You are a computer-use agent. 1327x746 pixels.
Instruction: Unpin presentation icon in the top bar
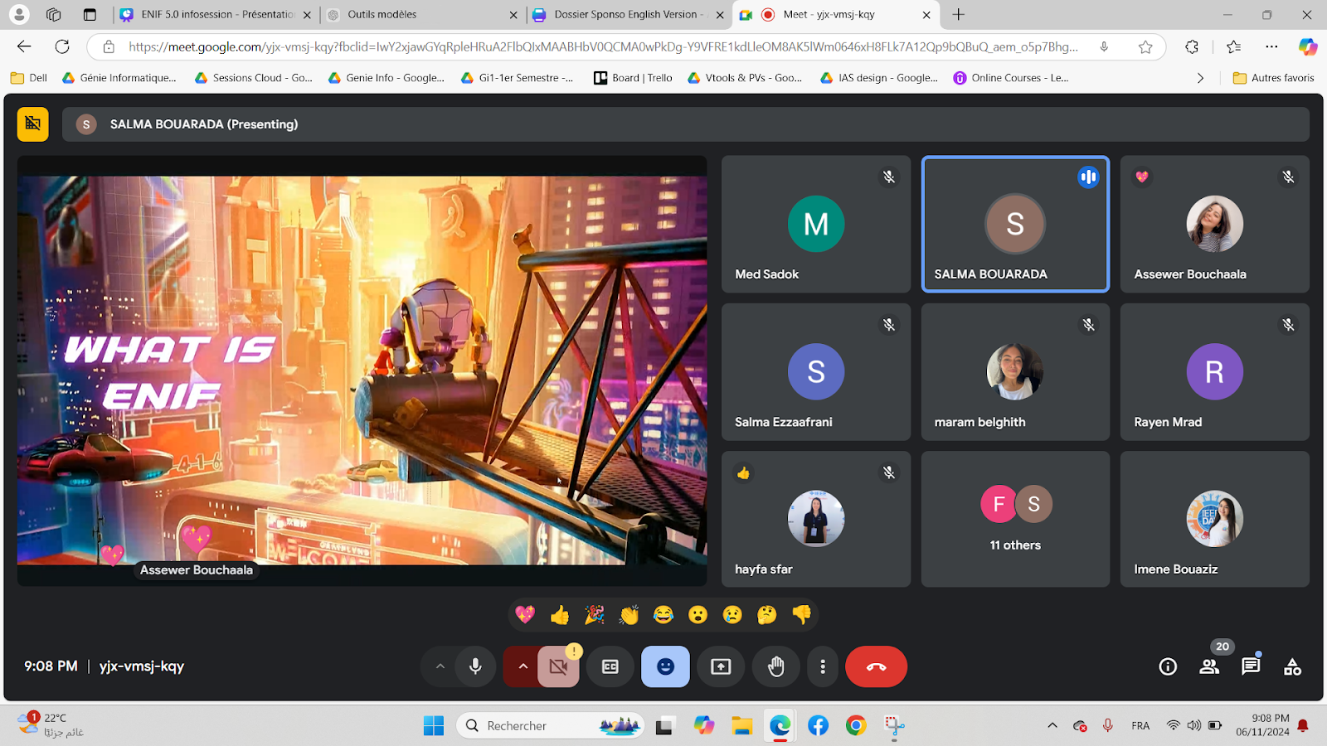coord(33,124)
